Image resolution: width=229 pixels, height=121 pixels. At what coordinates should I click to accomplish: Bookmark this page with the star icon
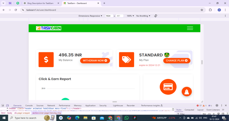[x=202, y=10]
